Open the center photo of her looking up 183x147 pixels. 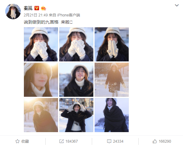(76, 80)
